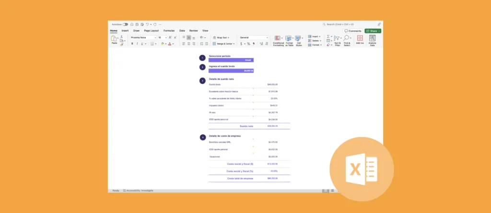Viewport: 491px width, 213px height.
Task: Open Find & Select
Action: [x=347, y=41]
